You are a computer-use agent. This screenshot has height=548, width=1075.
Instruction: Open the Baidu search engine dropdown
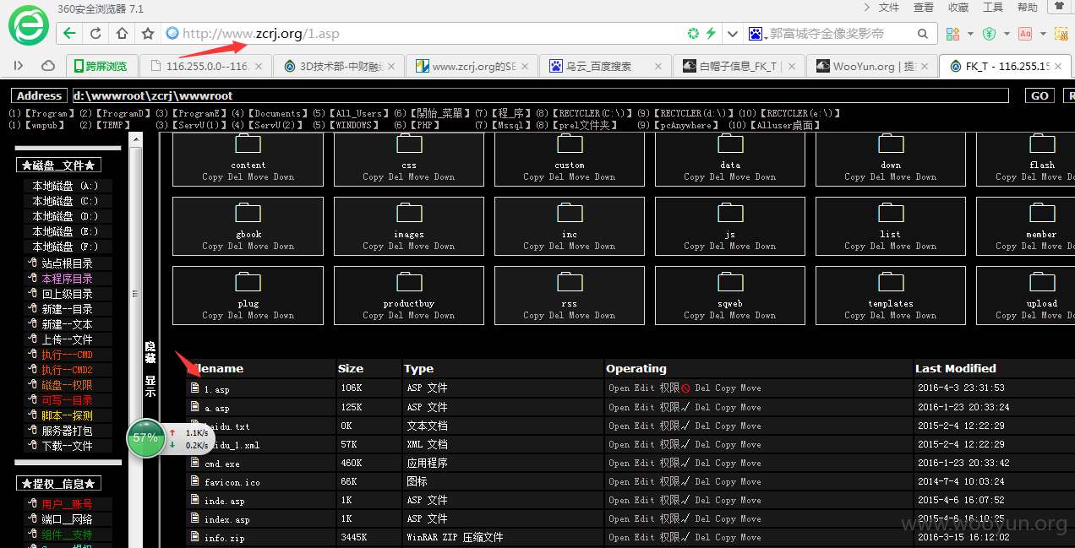(757, 34)
